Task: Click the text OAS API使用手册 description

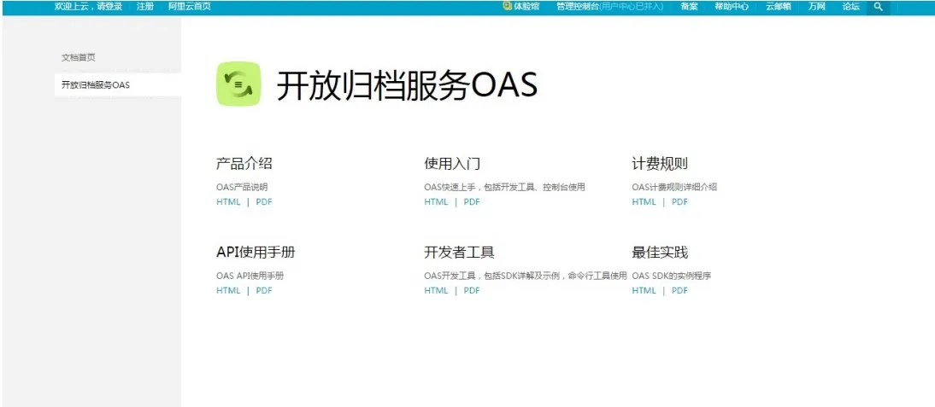Action: (250, 276)
